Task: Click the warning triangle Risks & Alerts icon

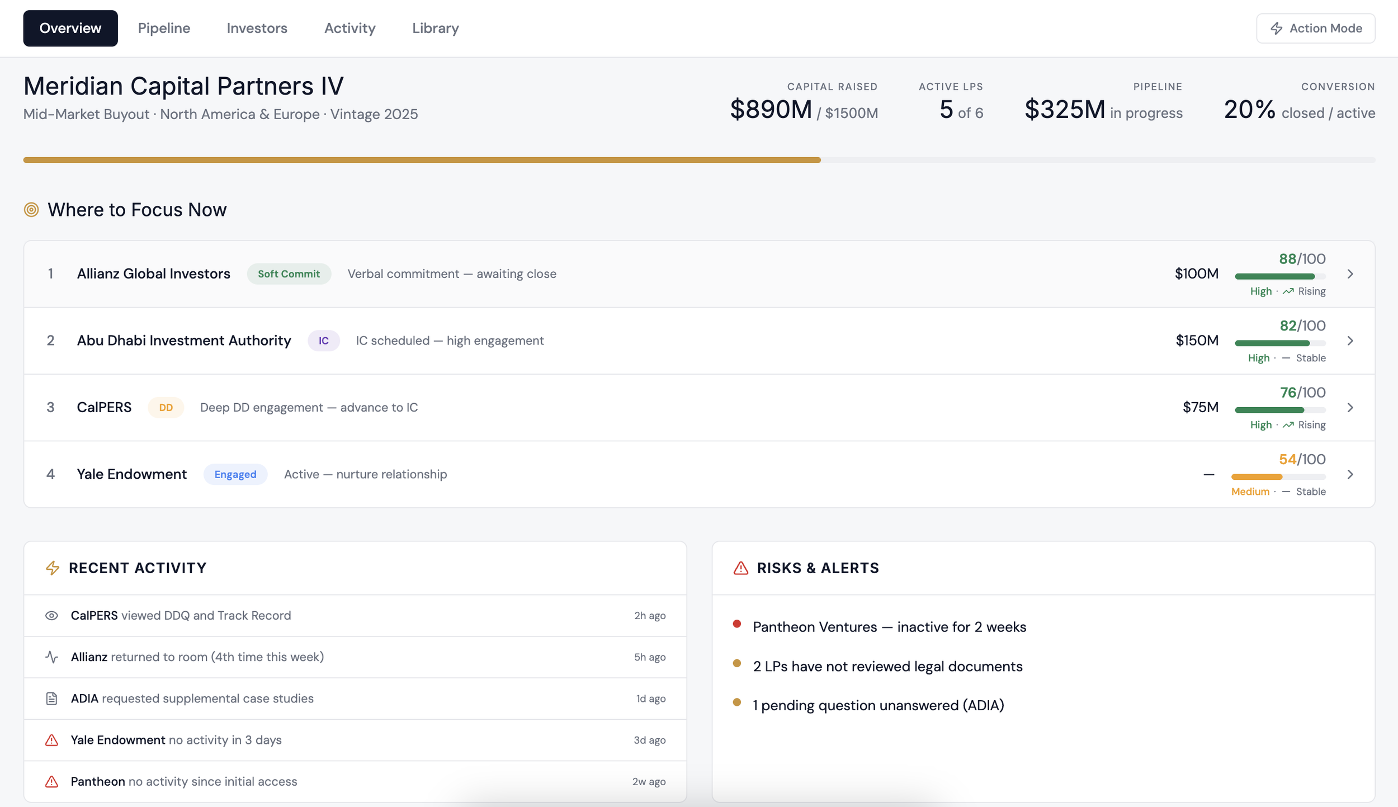Action: (740, 568)
